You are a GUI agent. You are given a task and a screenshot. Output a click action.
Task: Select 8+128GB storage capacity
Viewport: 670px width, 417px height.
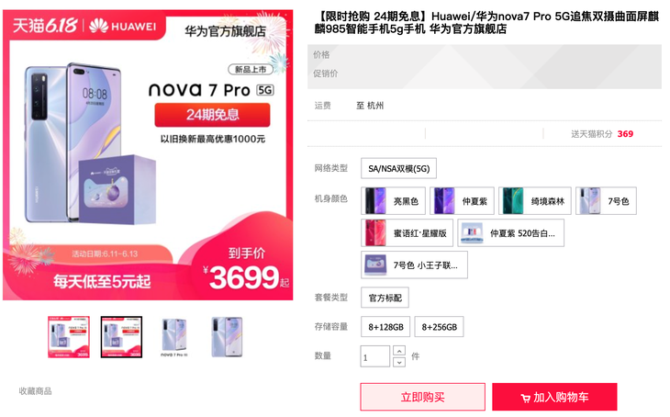point(385,327)
